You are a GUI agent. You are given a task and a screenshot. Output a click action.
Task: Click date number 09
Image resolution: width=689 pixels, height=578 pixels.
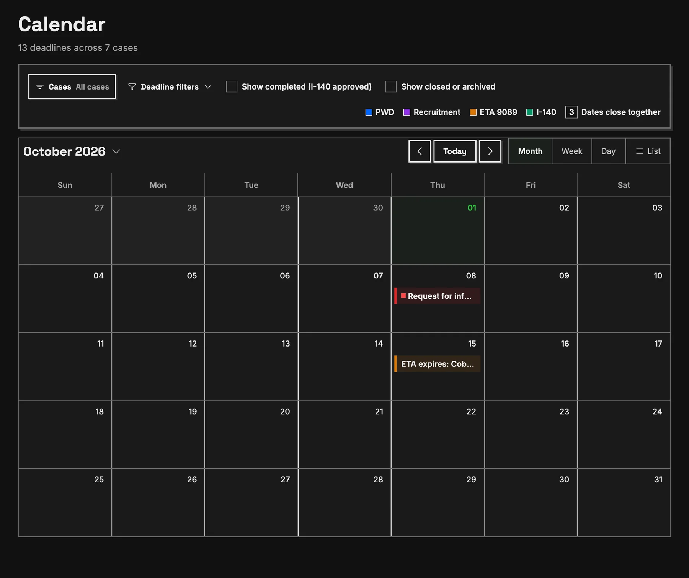coord(564,276)
